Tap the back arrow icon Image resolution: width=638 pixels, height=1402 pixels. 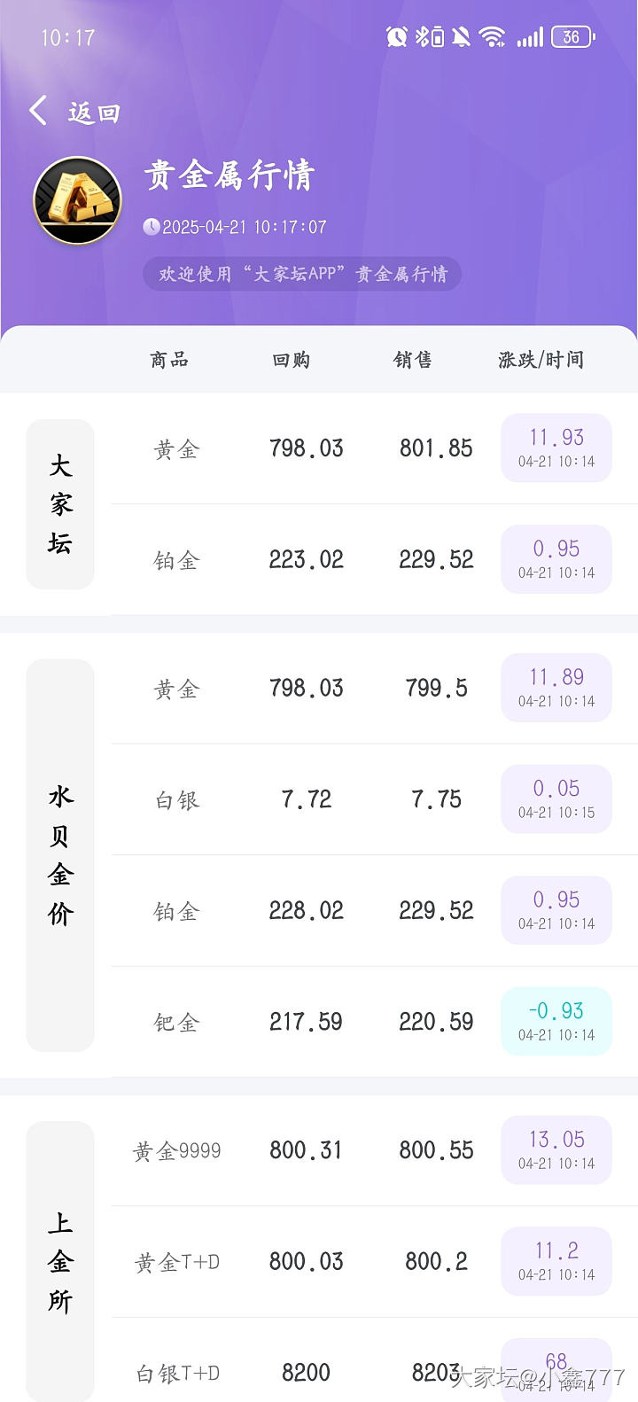coord(38,112)
